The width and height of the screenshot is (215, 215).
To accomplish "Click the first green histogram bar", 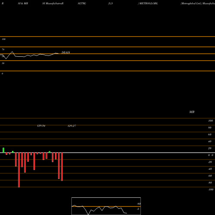I will pyautogui.click(x=3, y=150).
